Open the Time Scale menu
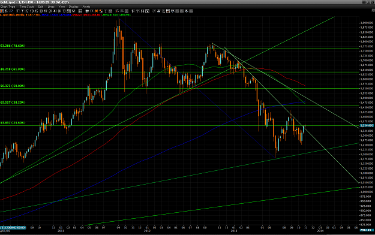375x235 pixels. pyautogui.click(x=26, y=7)
